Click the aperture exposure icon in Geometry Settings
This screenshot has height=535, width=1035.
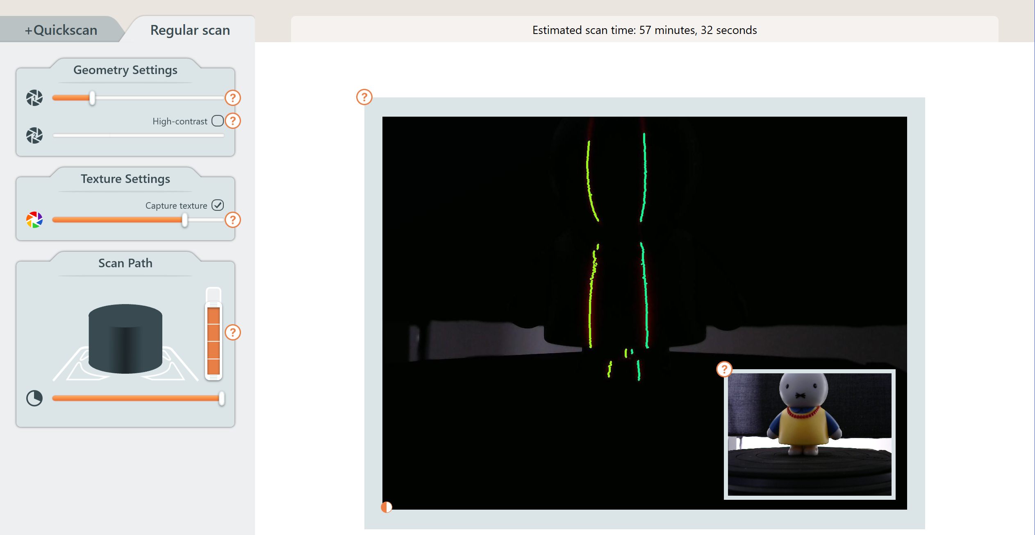34,98
